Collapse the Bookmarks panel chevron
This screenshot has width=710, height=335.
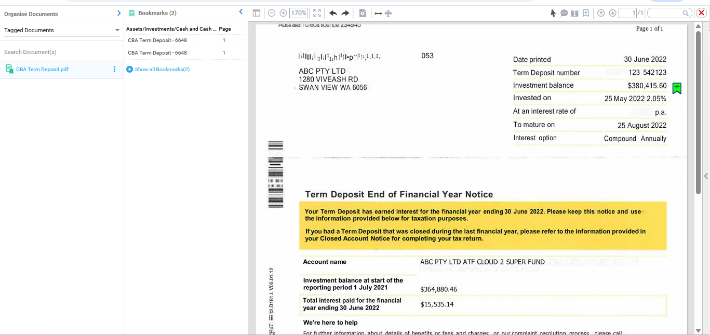241,12
